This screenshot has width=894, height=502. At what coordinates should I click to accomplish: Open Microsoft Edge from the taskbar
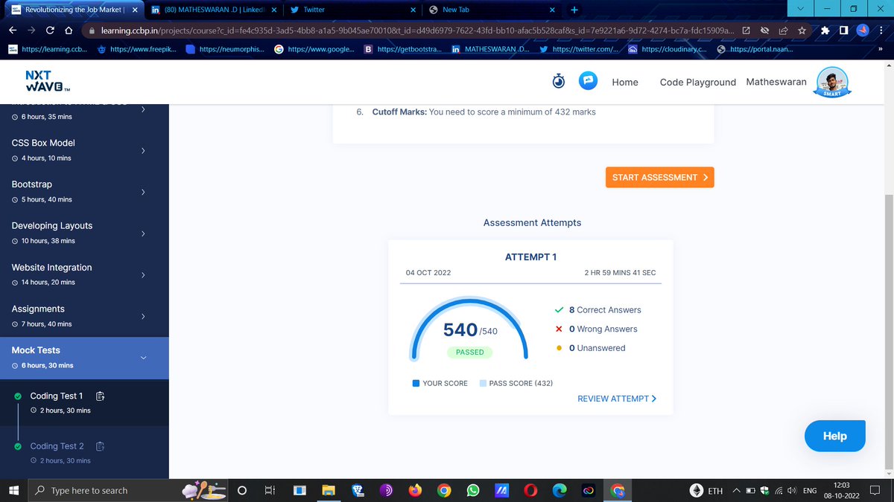pos(559,491)
